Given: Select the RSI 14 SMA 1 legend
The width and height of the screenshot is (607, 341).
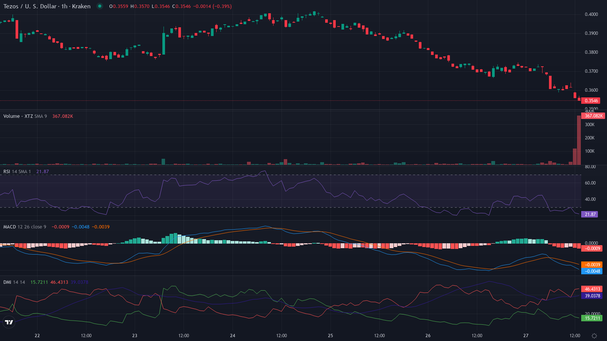Looking at the screenshot, I should pyautogui.click(x=18, y=172).
